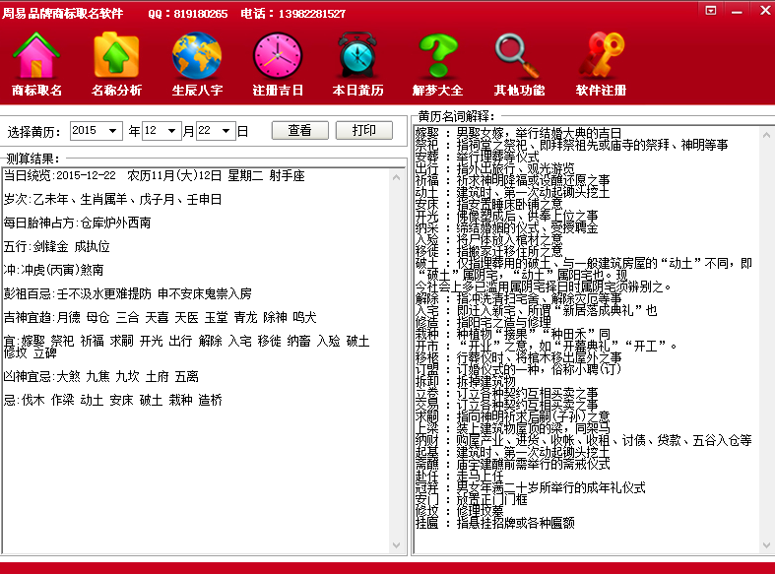Click inside the 黄历名词解释 text area

point(591,345)
